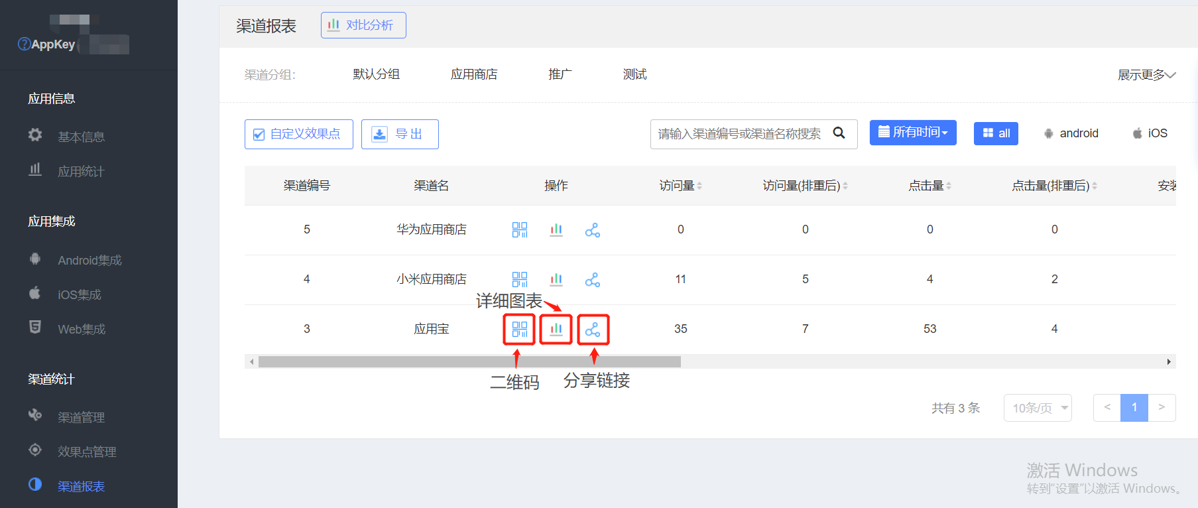Filter by android platform
Screen dimensions: 1198x508
[x=1071, y=133]
